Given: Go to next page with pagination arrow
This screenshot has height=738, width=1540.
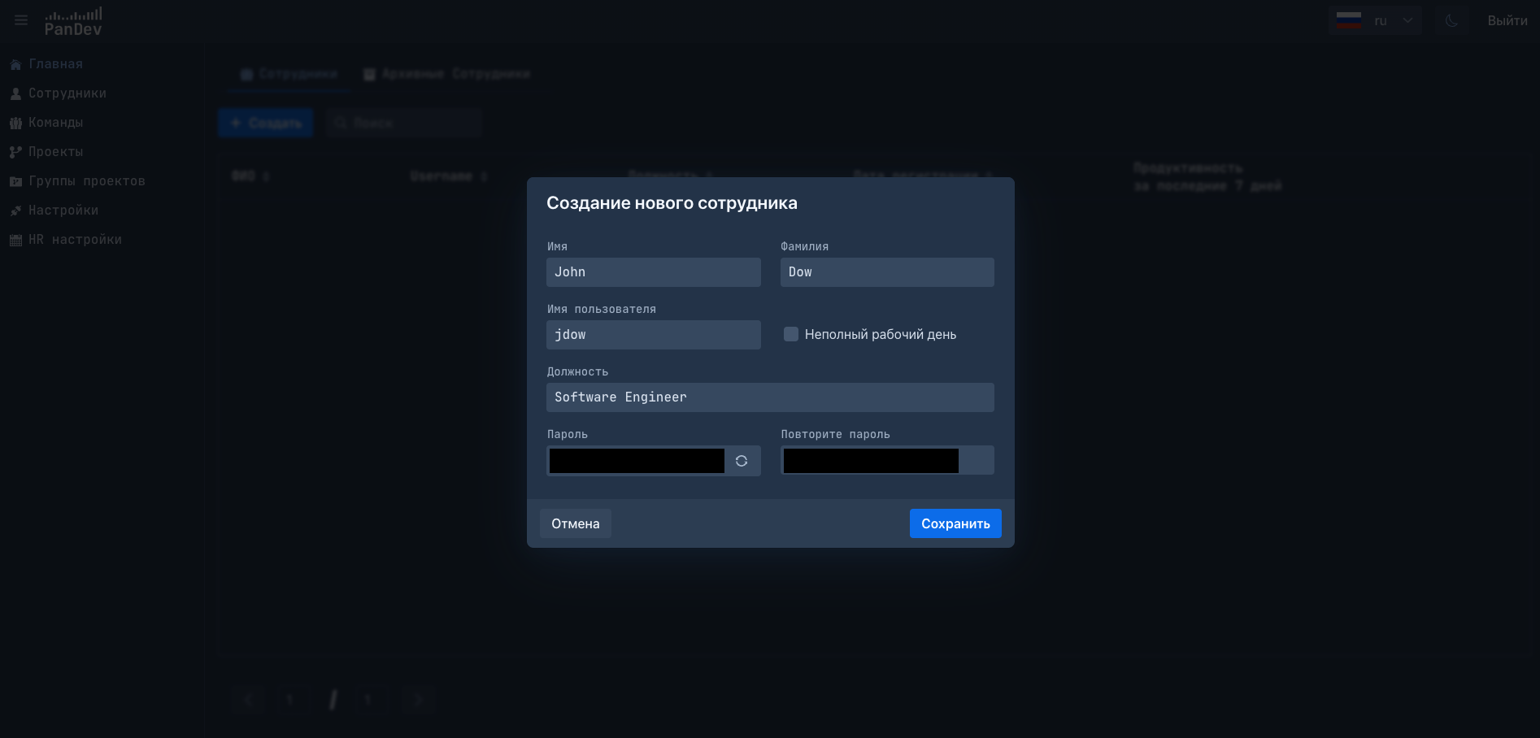Looking at the screenshot, I should [418, 699].
